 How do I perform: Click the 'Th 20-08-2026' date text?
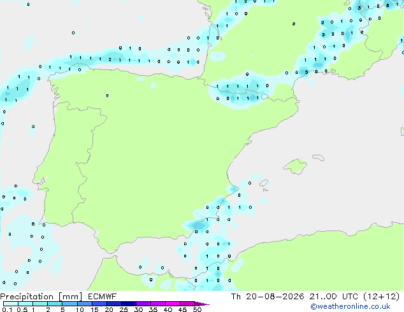click(x=268, y=297)
